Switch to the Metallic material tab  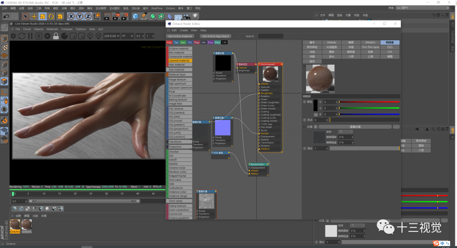370,43
